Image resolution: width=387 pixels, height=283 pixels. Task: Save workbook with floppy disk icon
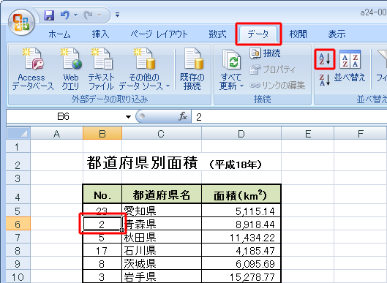point(49,15)
